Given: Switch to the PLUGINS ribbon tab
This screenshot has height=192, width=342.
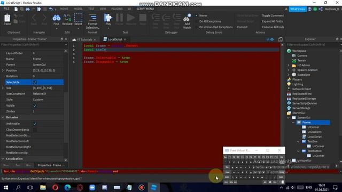Looking at the screenshot, I should [x=117, y=9].
